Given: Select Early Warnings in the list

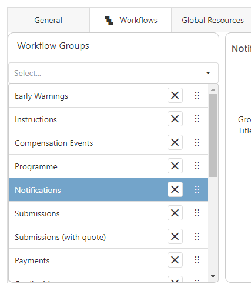Looking at the screenshot, I should pyautogui.click(x=108, y=96).
